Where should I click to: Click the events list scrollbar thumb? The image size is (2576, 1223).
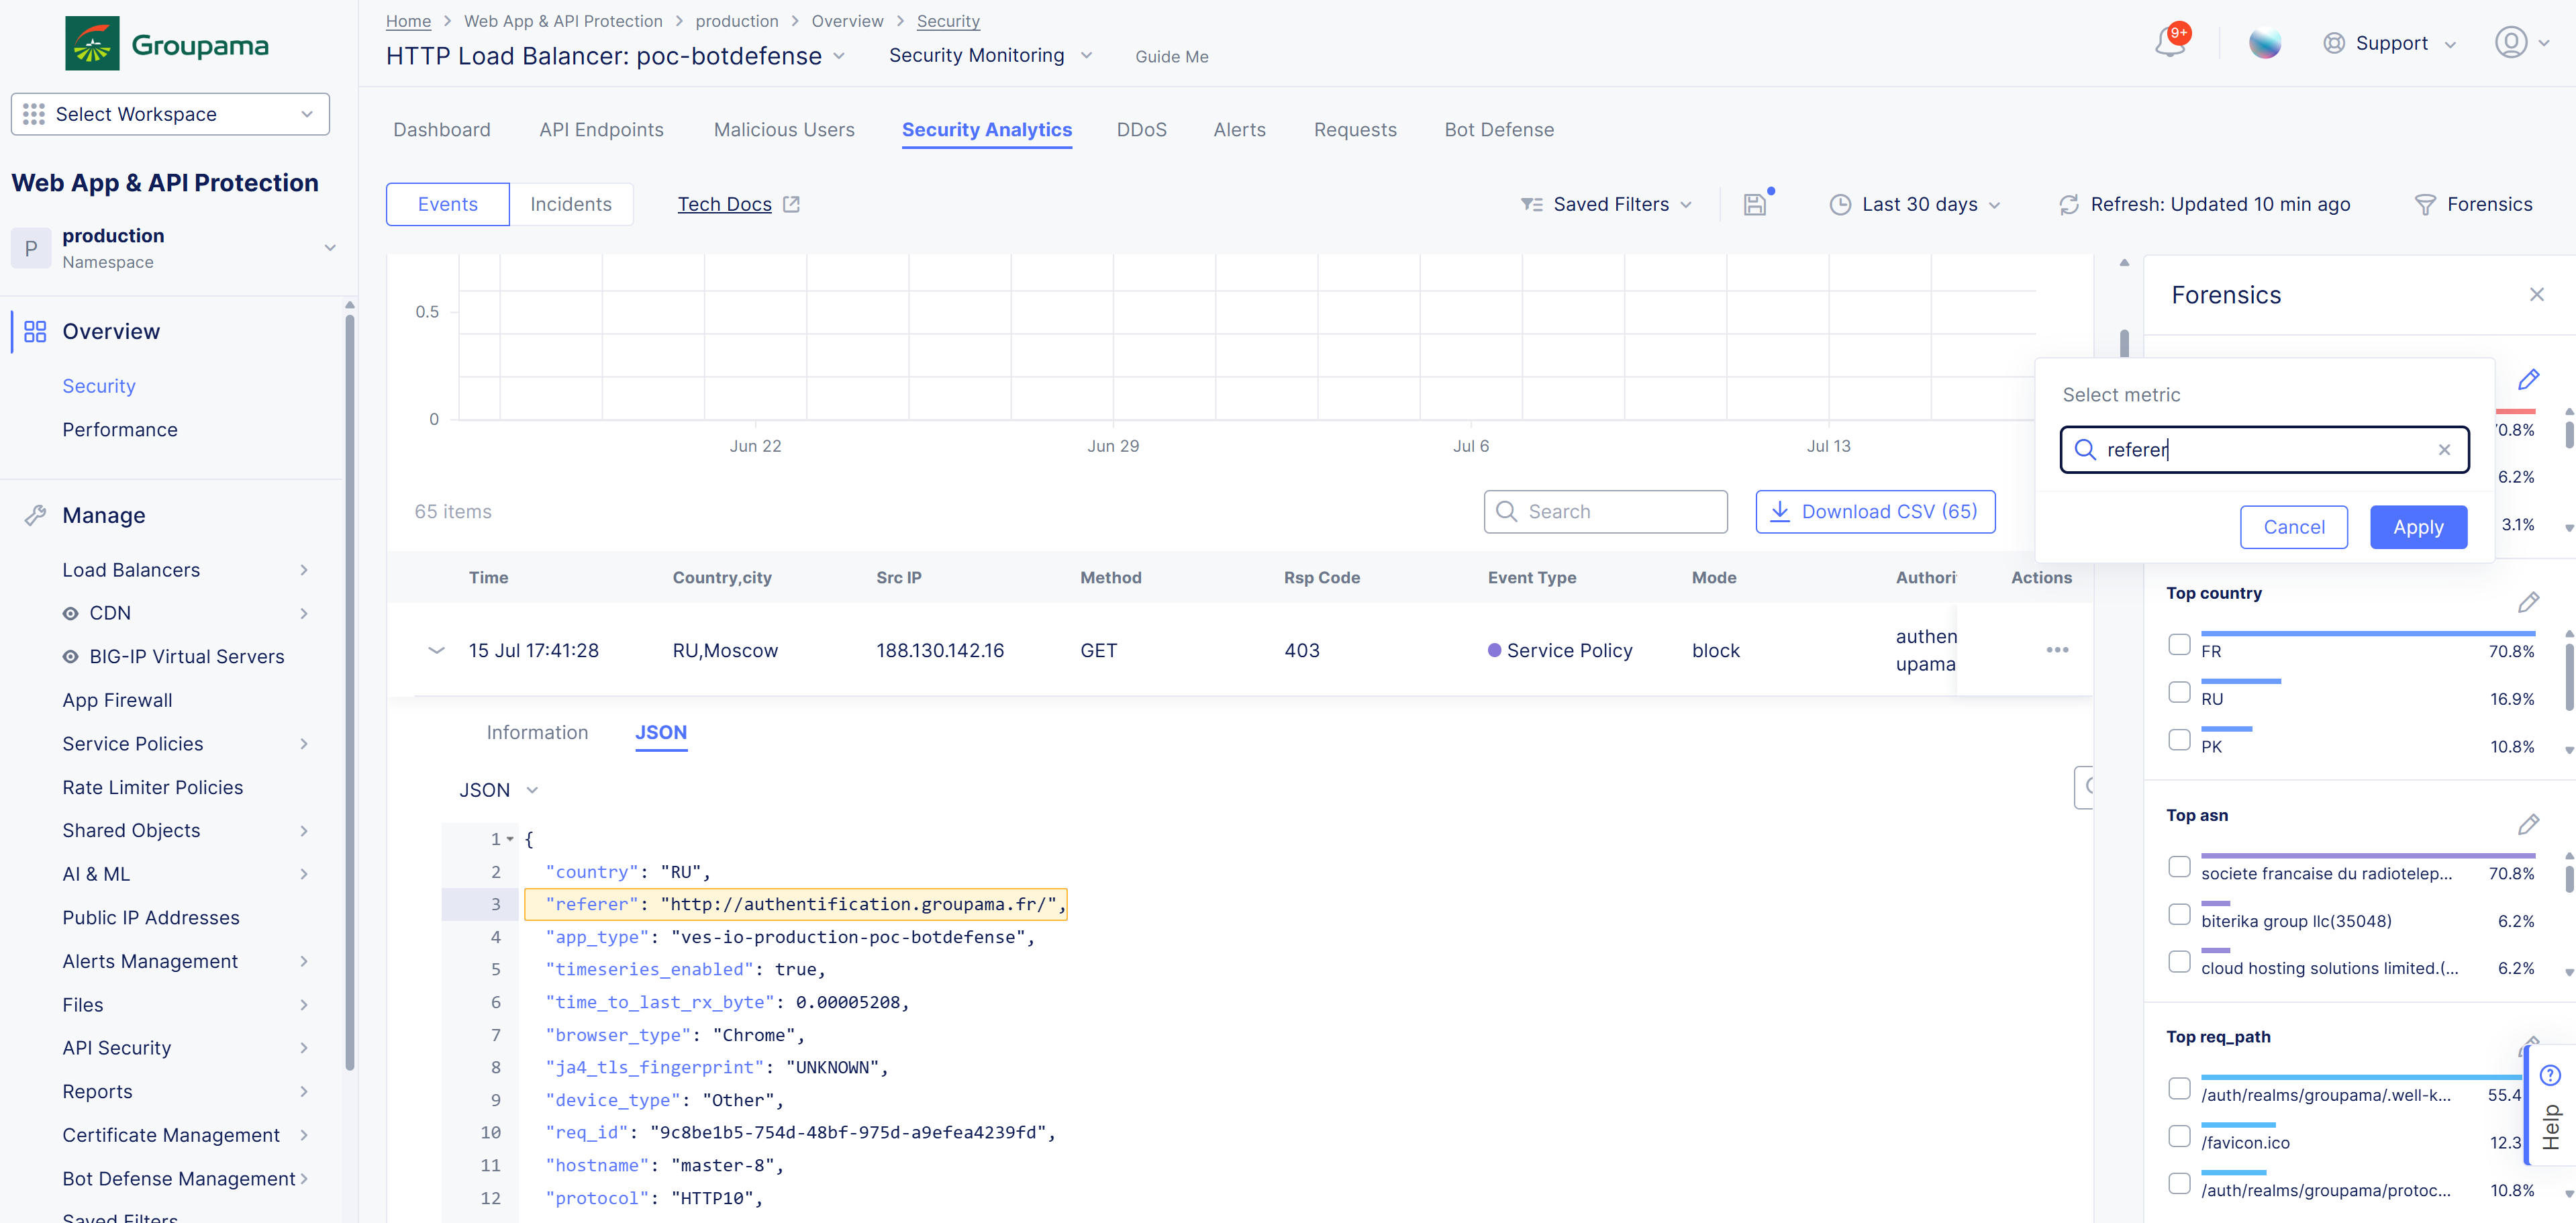tap(2124, 343)
